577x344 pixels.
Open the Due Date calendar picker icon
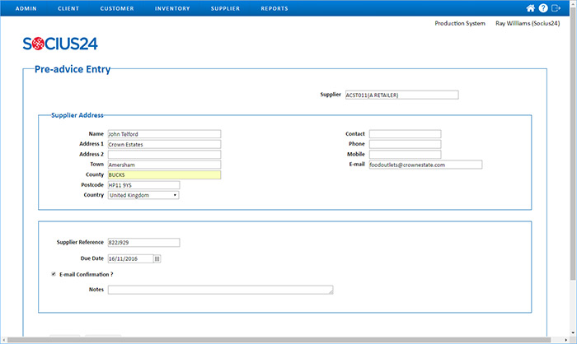coord(157,258)
